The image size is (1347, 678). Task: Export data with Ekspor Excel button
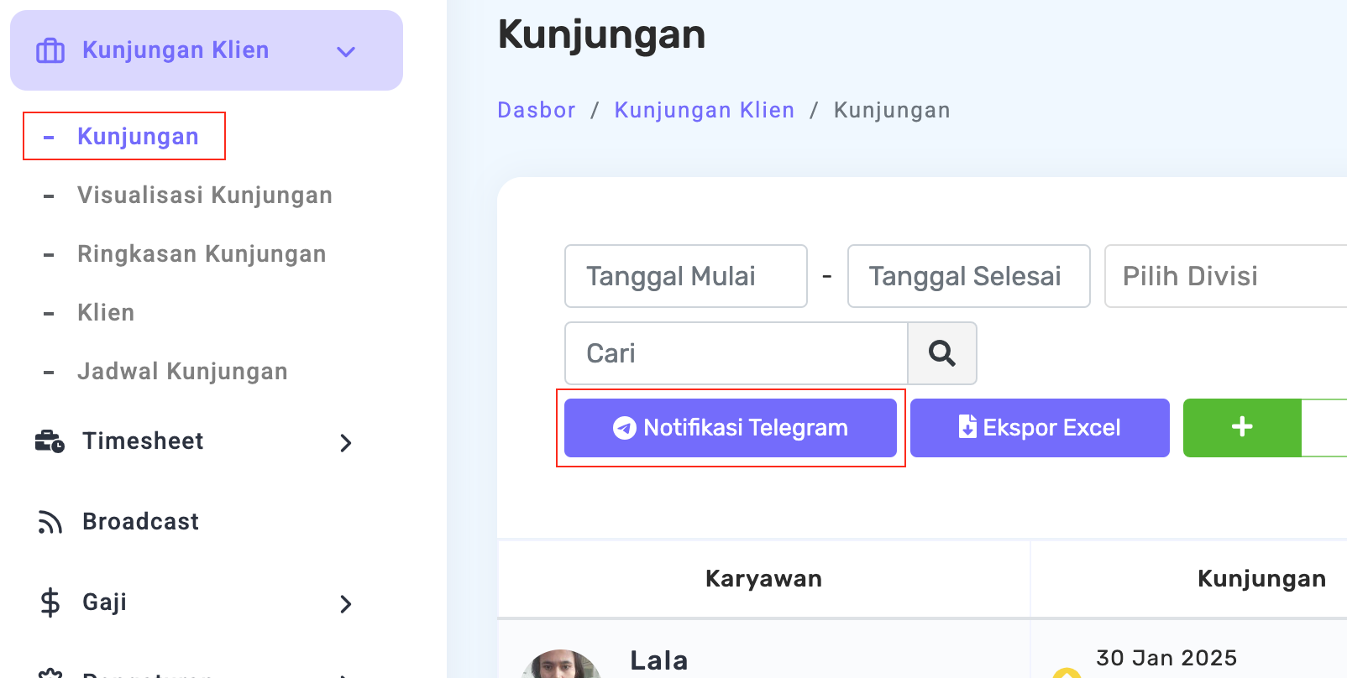tap(1040, 428)
